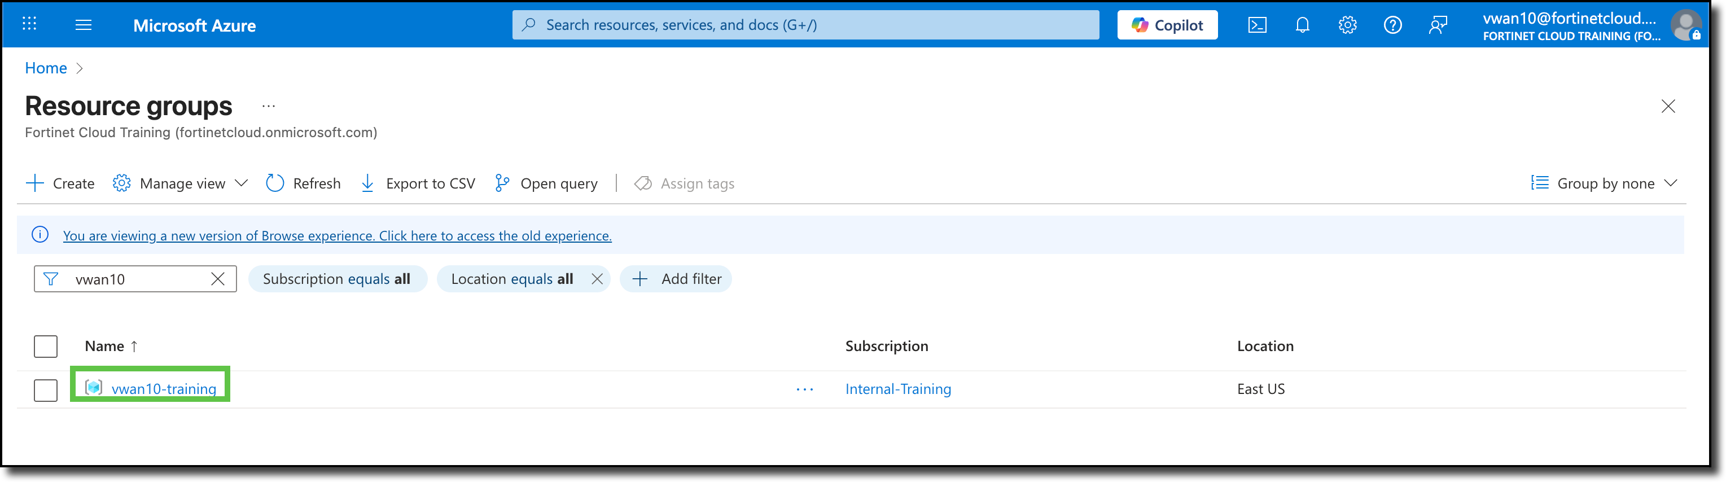
Task: Click the feedback icon in header
Action: tap(1438, 25)
